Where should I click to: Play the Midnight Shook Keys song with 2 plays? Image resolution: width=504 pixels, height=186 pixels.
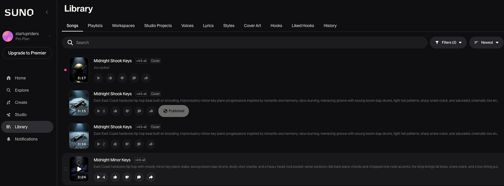101,144
